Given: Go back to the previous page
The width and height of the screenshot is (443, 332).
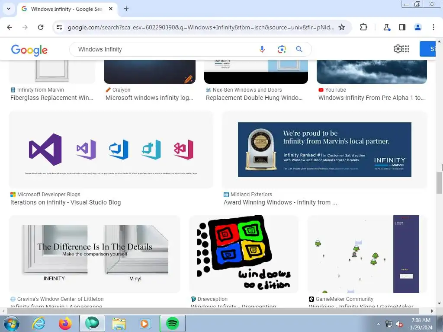Looking at the screenshot, I should coord(10,27).
